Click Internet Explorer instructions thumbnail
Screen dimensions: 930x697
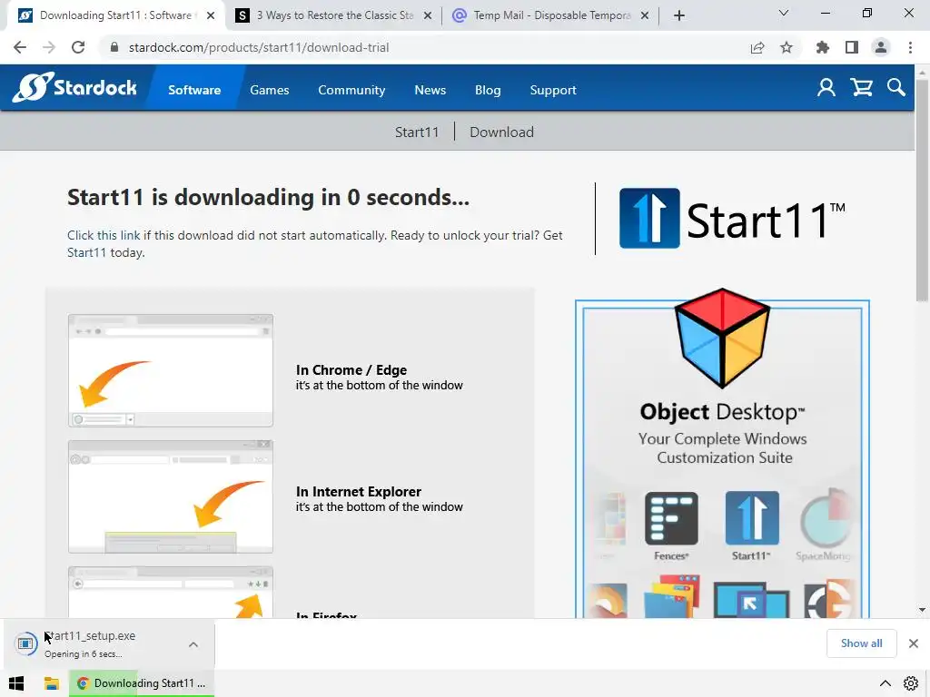170,496
